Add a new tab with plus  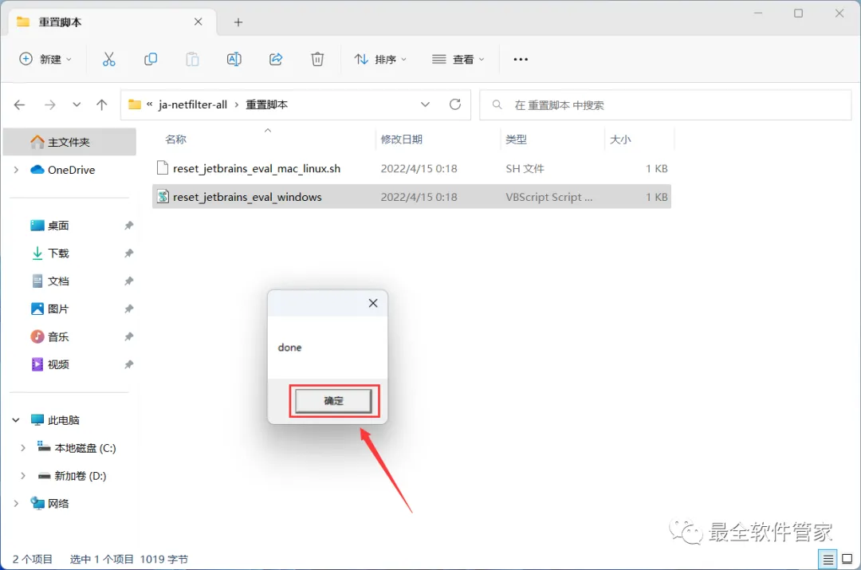238,22
